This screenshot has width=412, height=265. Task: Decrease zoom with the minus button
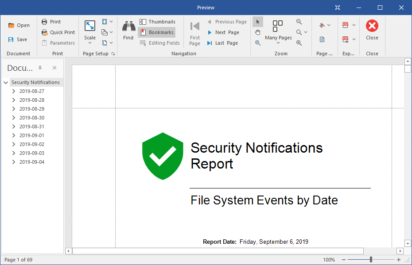344,260
